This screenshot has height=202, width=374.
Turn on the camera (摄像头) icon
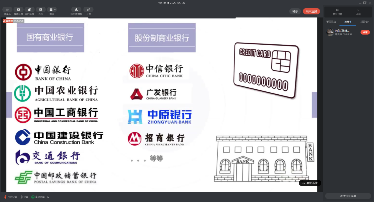[x=7, y=10]
